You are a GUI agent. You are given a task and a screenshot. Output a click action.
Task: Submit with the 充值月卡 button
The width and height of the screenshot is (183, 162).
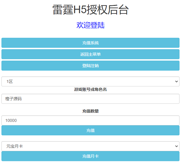(x=90, y=156)
